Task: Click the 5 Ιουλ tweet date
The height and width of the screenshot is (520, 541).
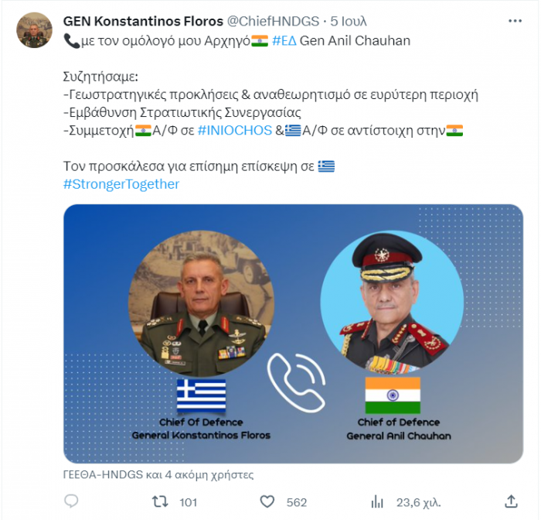Action: click(348, 21)
